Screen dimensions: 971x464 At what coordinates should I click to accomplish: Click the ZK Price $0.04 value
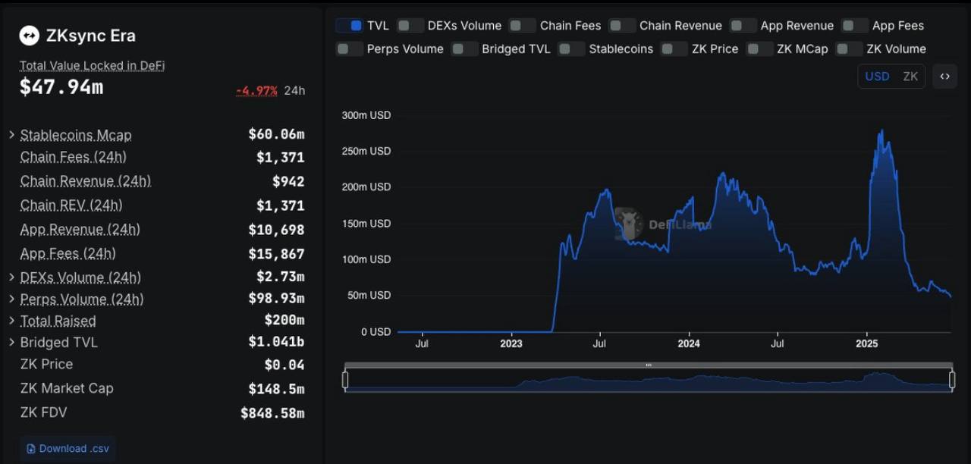(x=284, y=365)
